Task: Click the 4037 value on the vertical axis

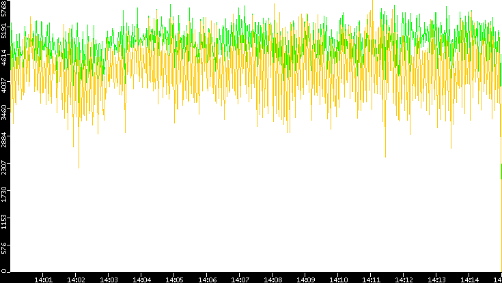Action: tap(4, 84)
